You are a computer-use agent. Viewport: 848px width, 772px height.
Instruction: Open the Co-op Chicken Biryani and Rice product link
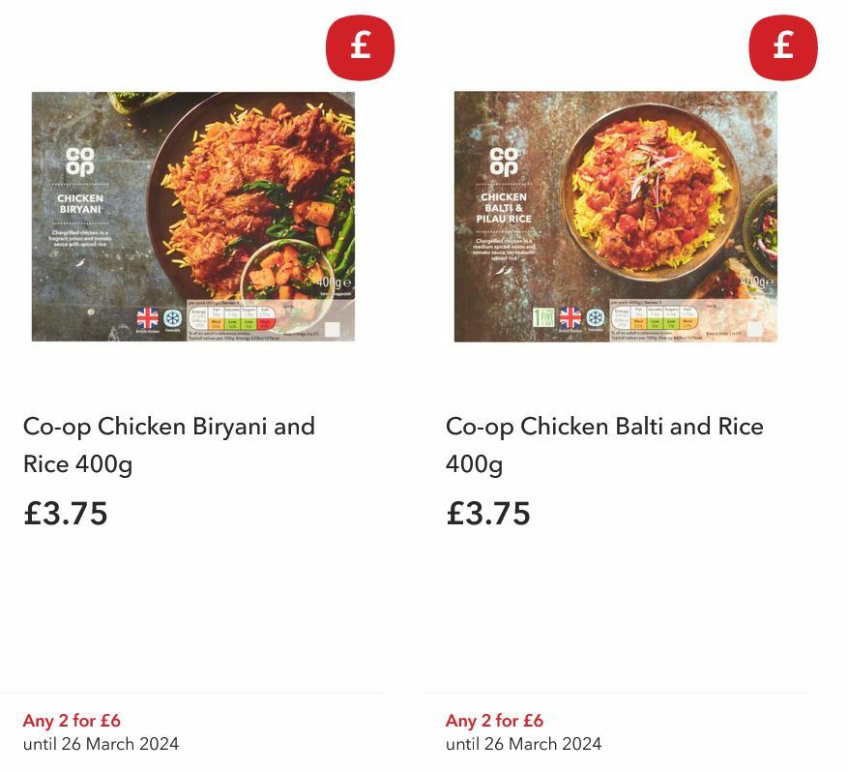point(169,443)
